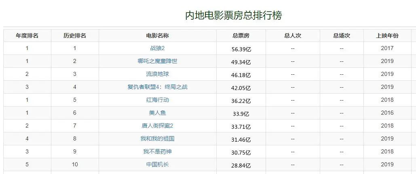This screenshot has height=174, width=416.
Task: Open the 流浪地球 movie link
Action: [x=157, y=74]
